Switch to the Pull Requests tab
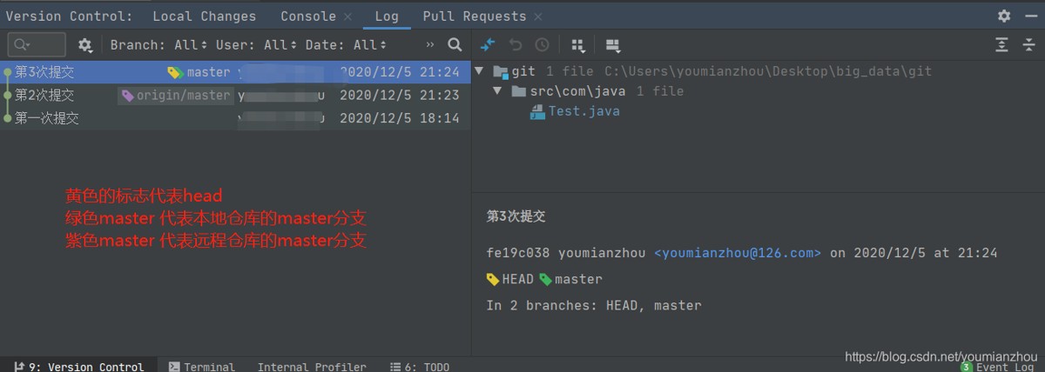1045x372 pixels. 474,16
